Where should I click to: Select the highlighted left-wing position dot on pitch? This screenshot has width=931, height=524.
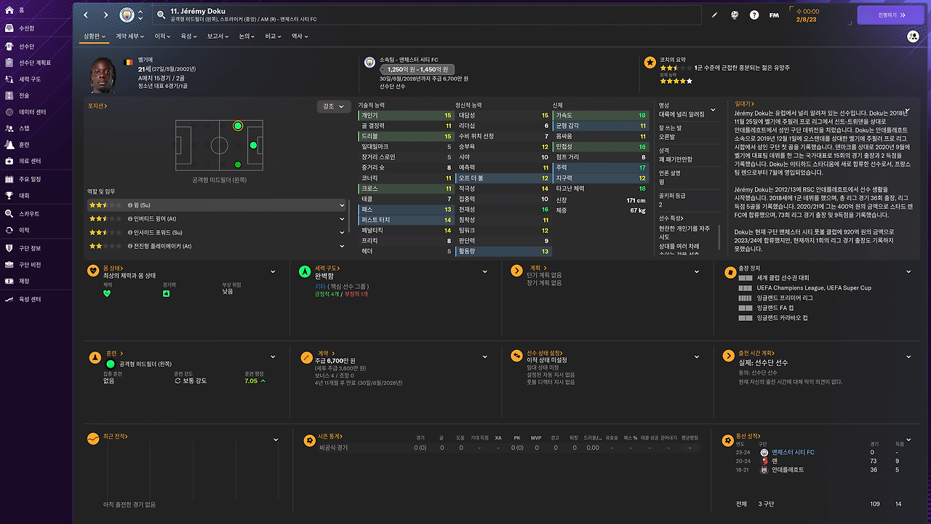pyautogui.click(x=238, y=127)
